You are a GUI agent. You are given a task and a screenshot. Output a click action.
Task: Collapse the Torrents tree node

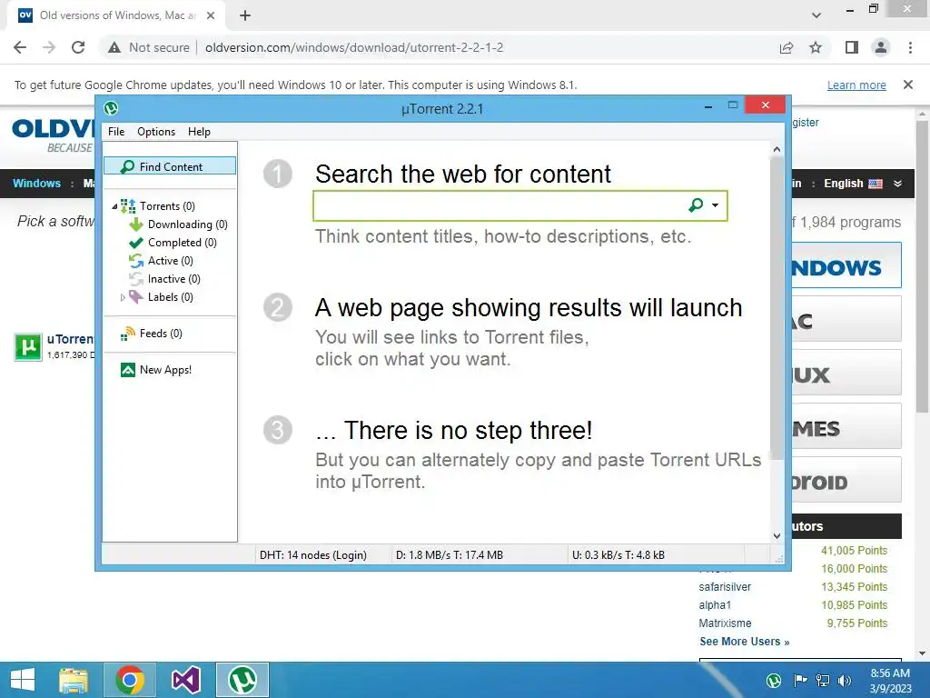(x=114, y=206)
